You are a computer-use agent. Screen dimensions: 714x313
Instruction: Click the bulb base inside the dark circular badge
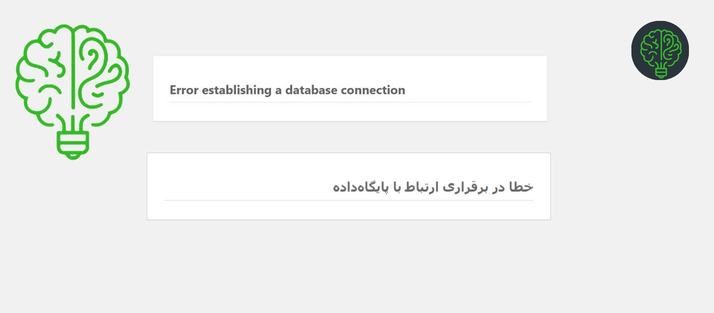click(x=661, y=73)
